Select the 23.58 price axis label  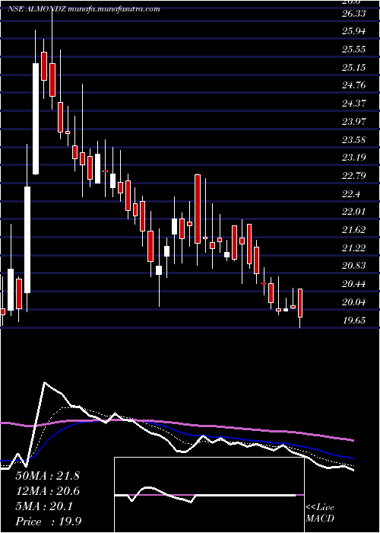tap(353, 139)
